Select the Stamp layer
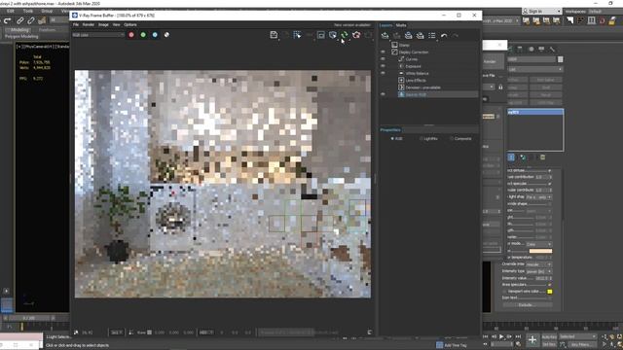The image size is (623, 350). point(404,45)
